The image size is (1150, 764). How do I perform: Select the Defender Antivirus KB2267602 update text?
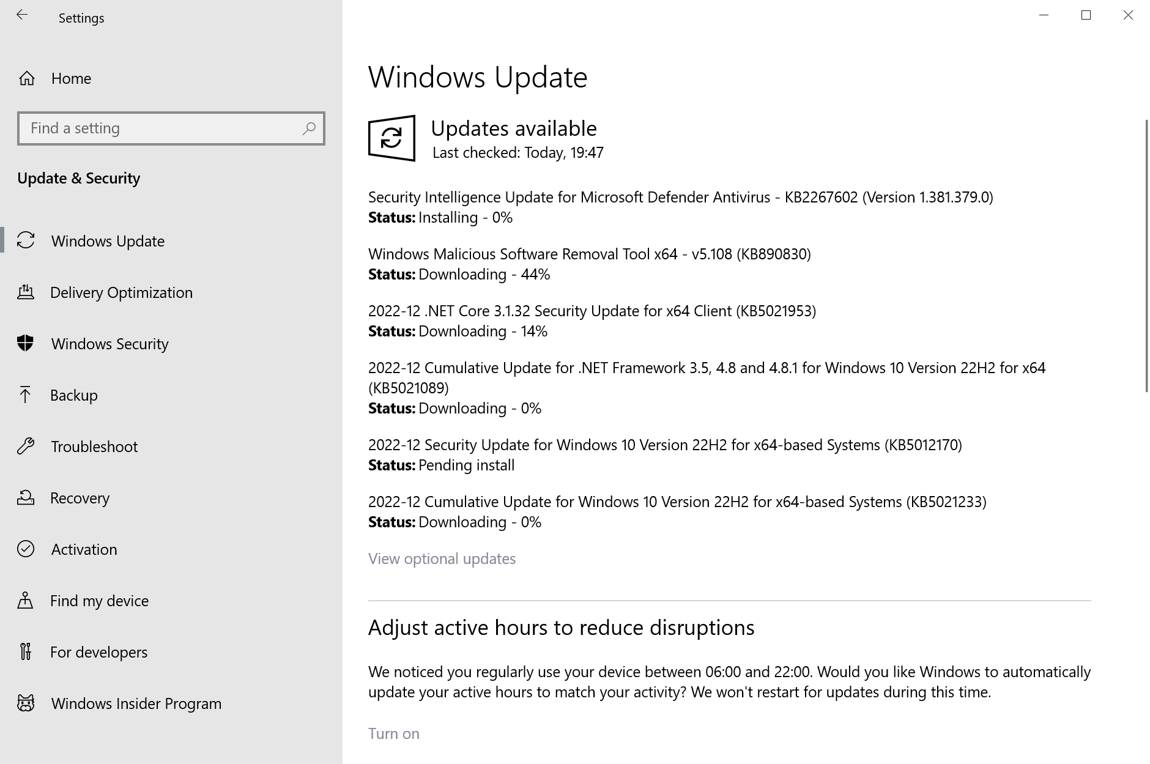pos(680,197)
